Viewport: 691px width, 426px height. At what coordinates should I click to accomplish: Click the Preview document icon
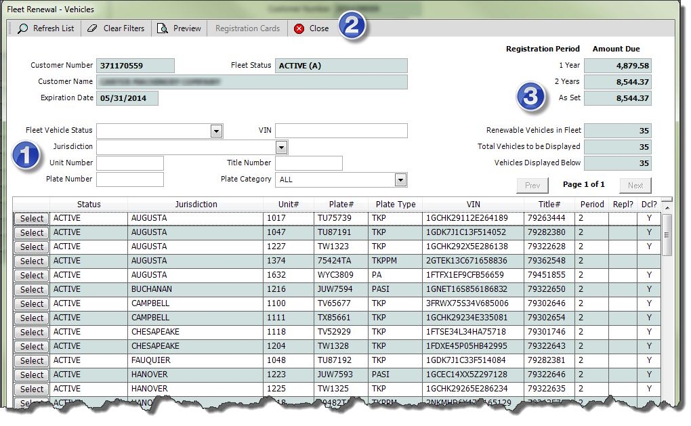tap(163, 28)
